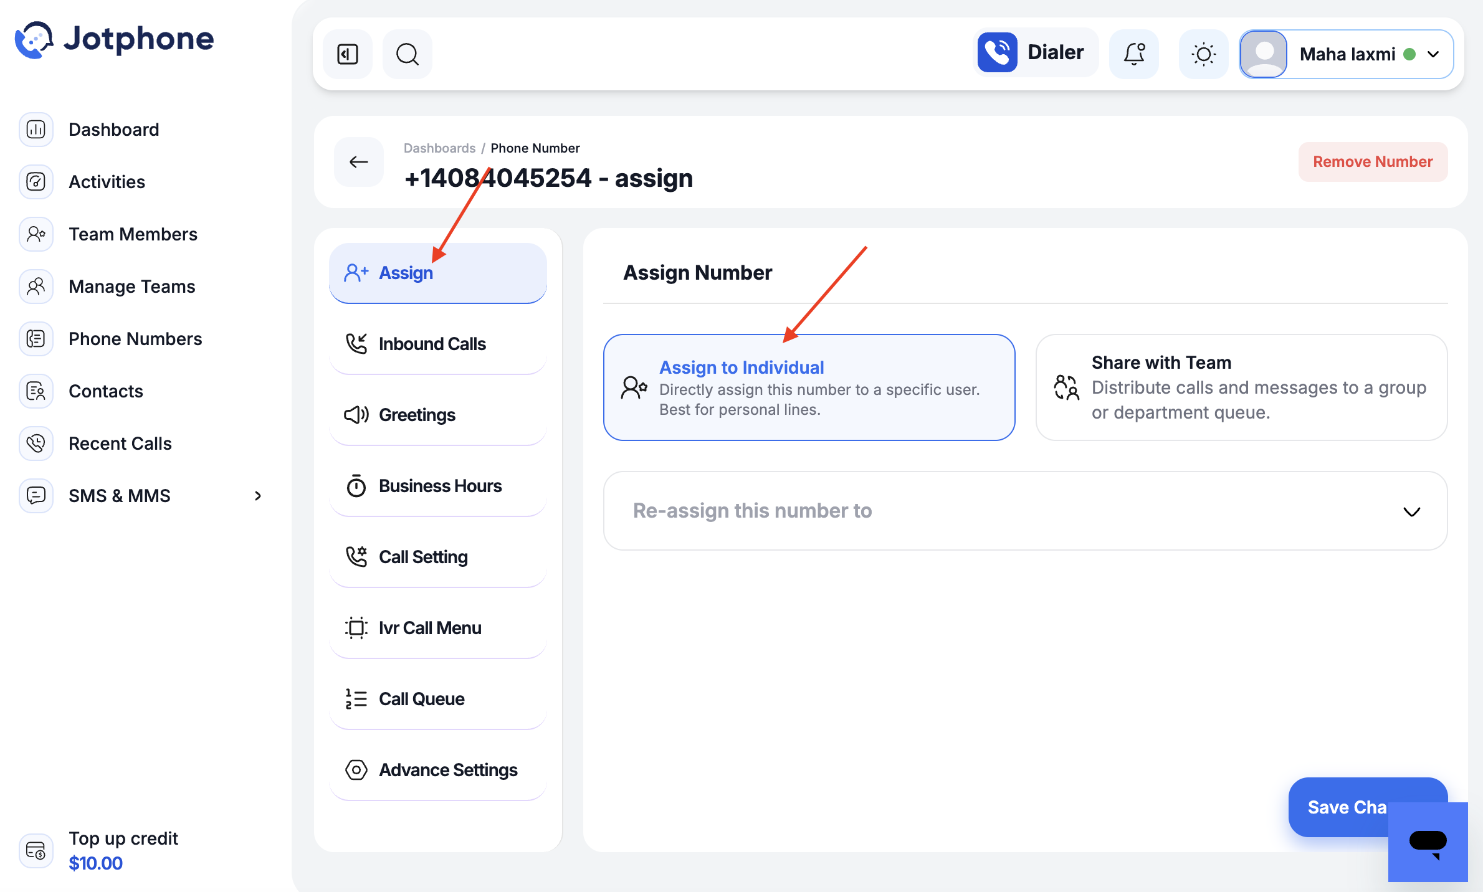Toggle light theme sun icon
The image size is (1483, 892).
[x=1204, y=54]
